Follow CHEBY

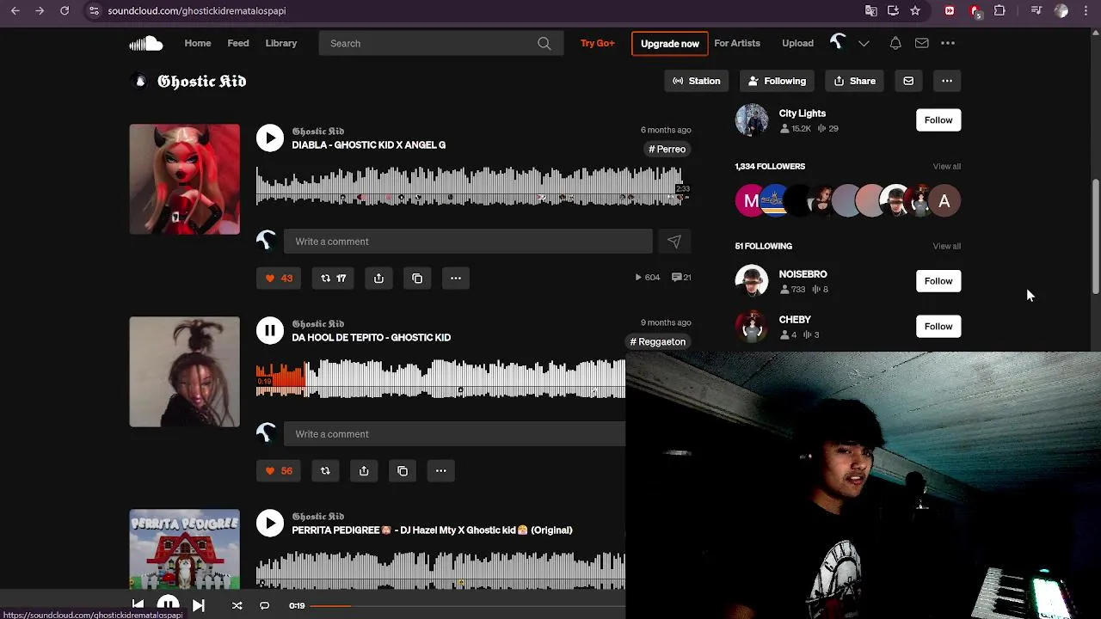pyautogui.click(x=938, y=326)
